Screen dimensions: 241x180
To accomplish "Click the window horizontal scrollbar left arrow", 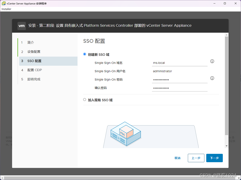I will [2, 178].
